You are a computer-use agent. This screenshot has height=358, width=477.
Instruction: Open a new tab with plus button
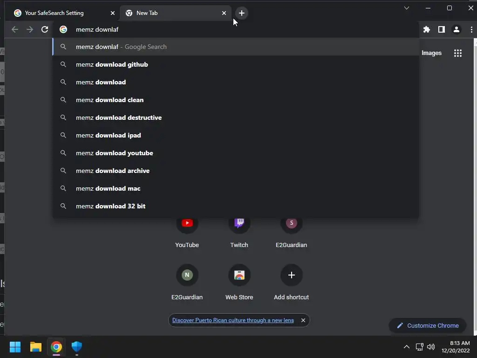point(242,13)
